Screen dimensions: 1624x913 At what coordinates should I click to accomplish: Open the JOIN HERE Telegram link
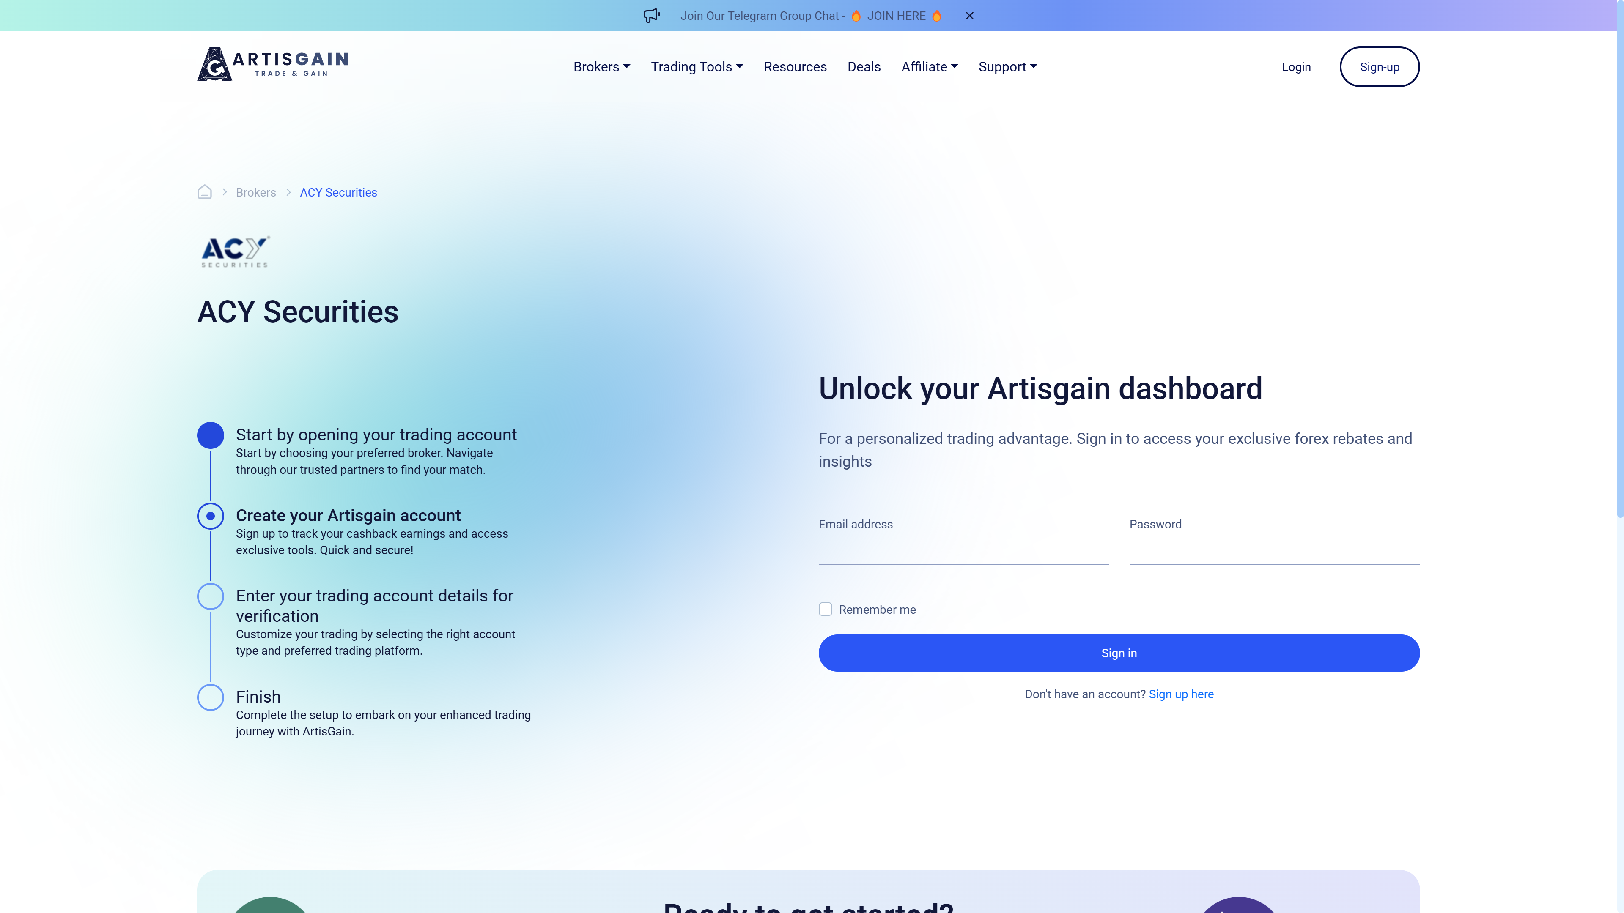coord(896,16)
